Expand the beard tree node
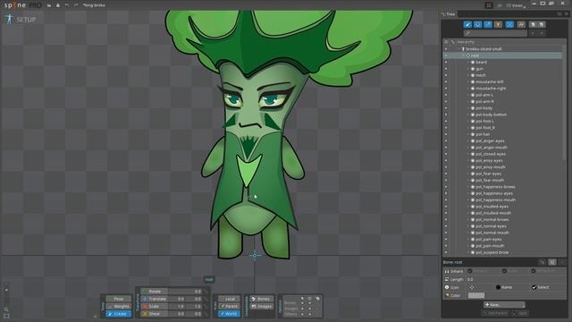 pos(468,62)
